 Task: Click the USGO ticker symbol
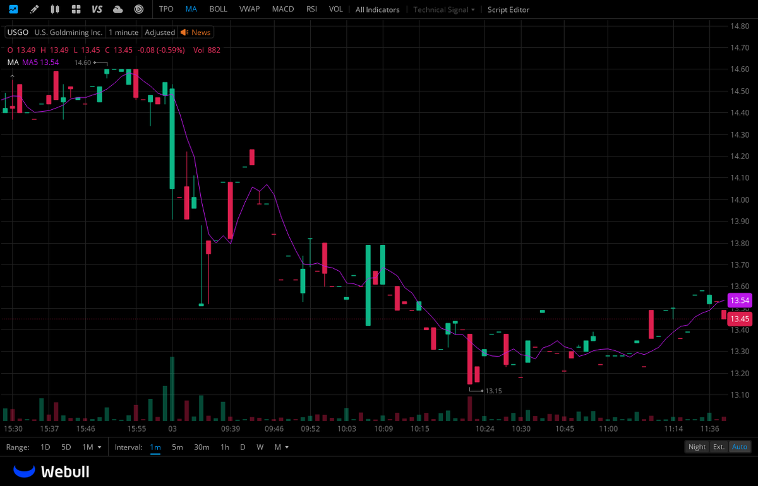tap(18, 32)
